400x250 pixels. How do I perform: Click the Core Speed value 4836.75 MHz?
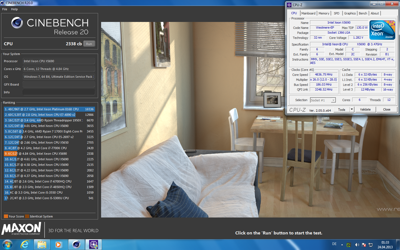tap(324, 74)
